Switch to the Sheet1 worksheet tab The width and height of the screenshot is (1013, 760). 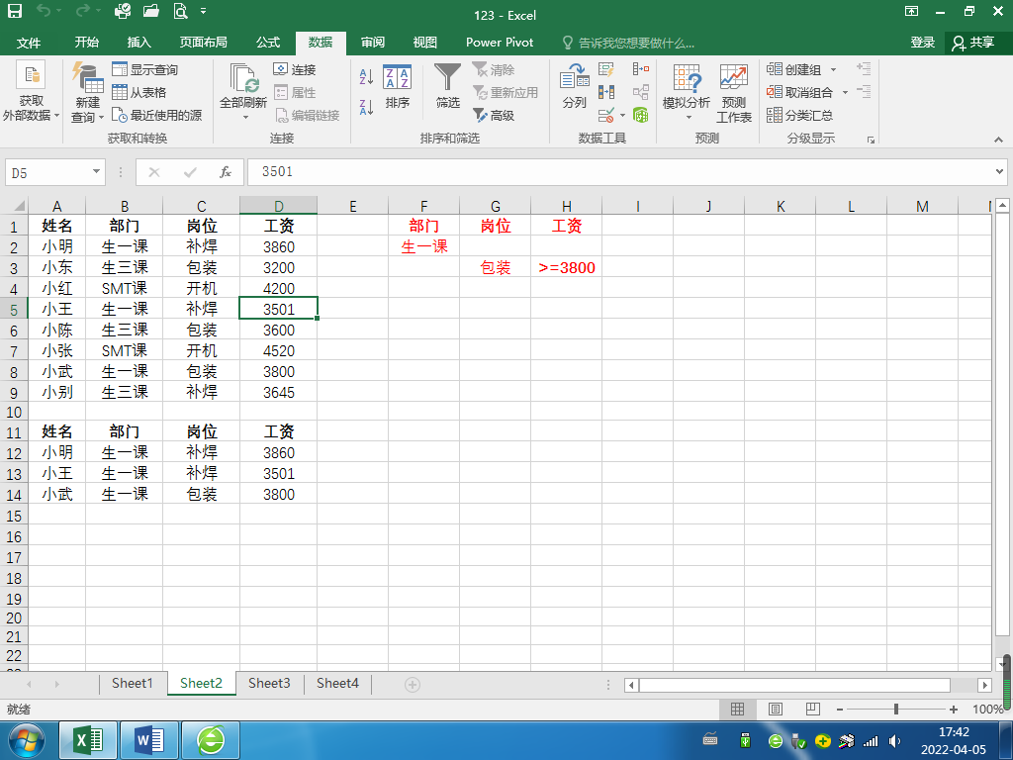tap(132, 684)
